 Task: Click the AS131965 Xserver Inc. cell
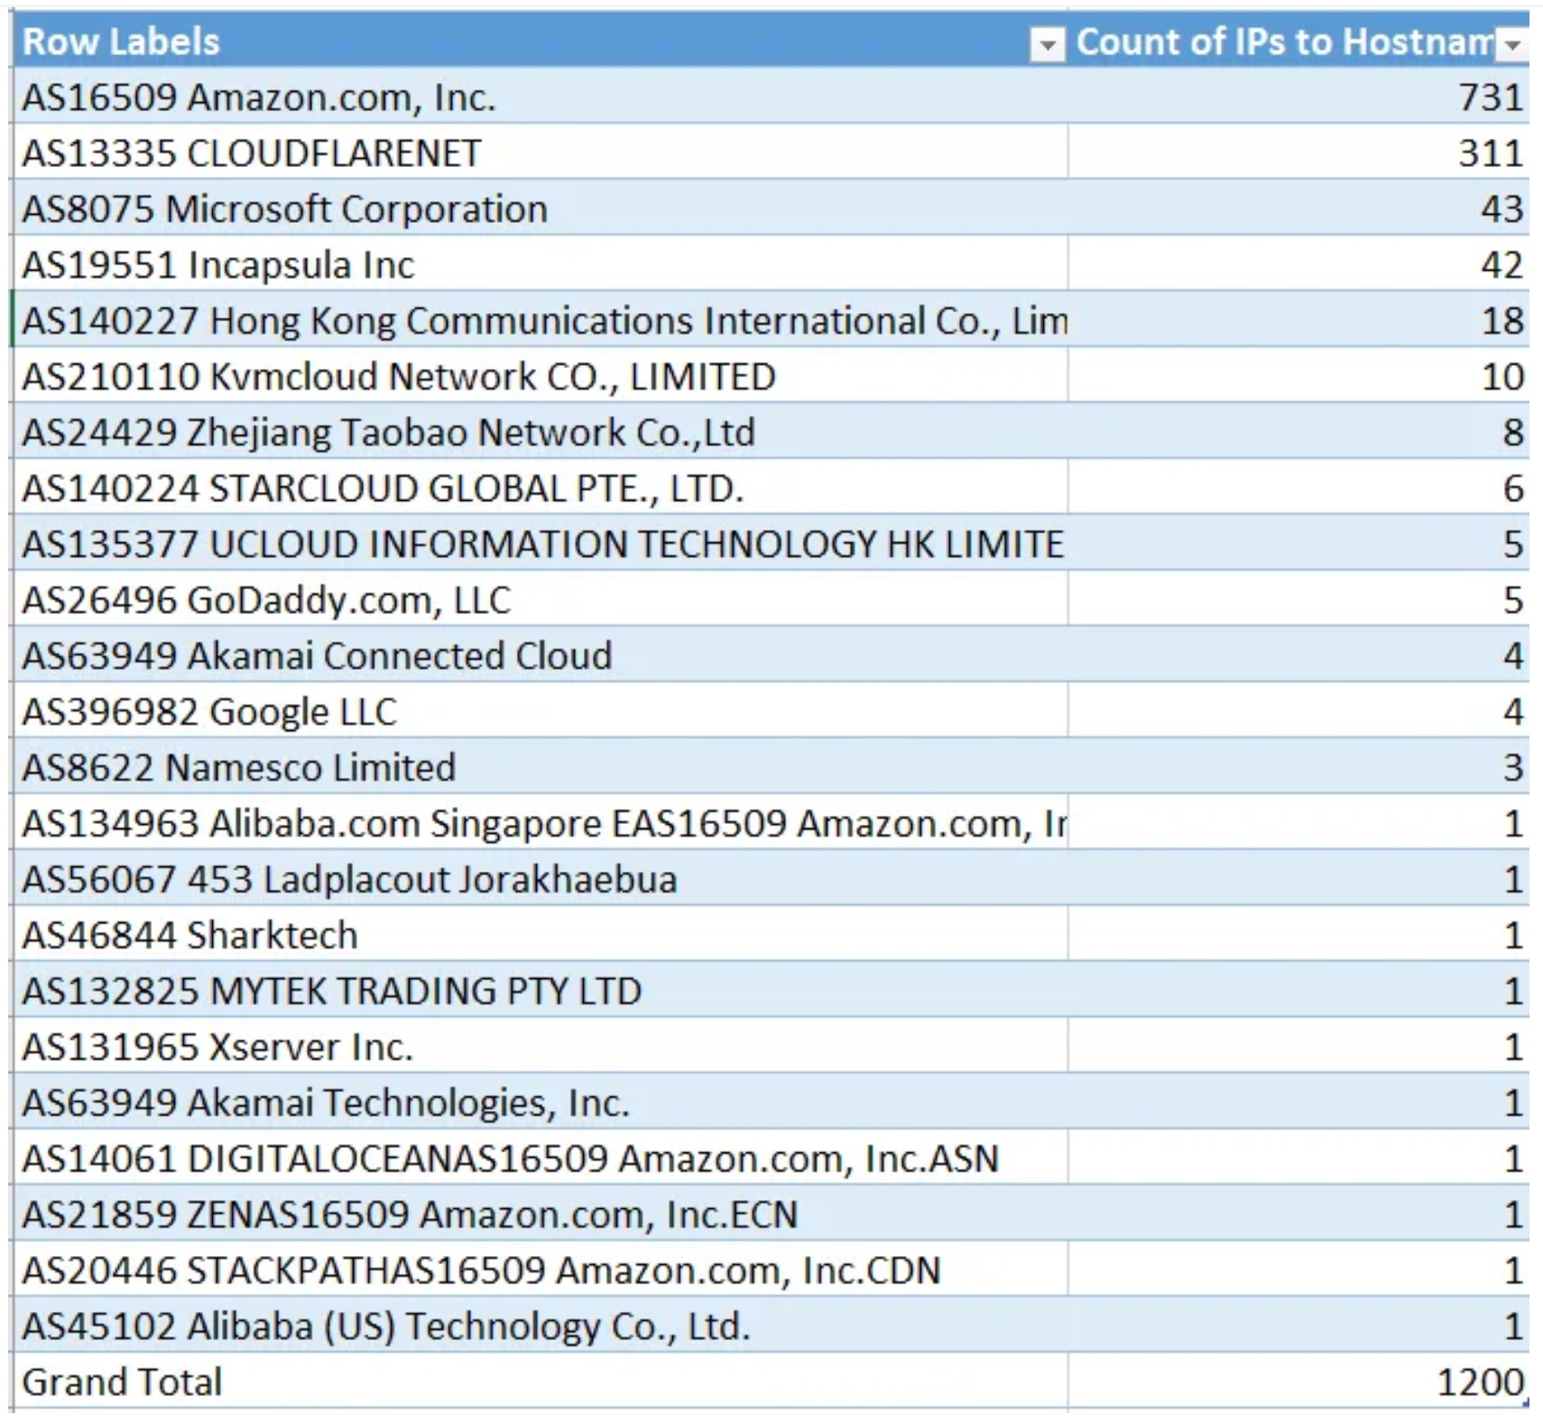click(x=217, y=1048)
